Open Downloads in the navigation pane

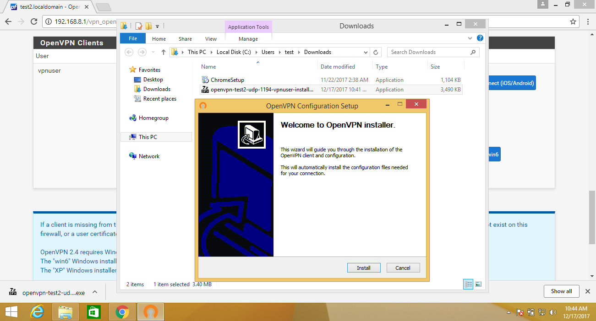[157, 89]
